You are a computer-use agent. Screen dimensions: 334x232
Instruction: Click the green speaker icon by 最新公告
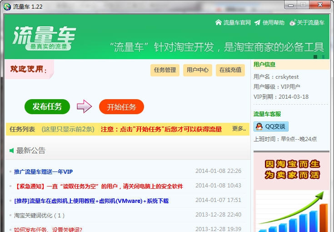12,151
